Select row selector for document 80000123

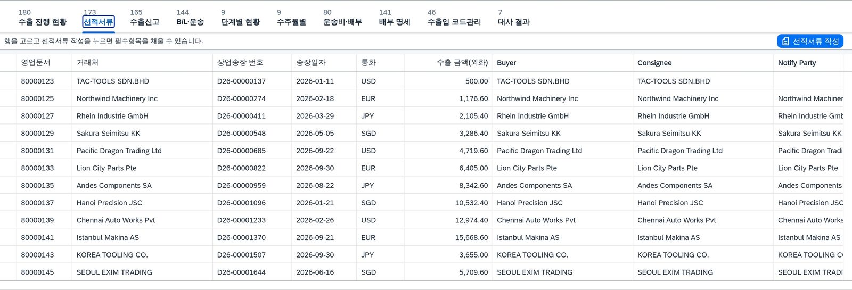tap(8, 81)
